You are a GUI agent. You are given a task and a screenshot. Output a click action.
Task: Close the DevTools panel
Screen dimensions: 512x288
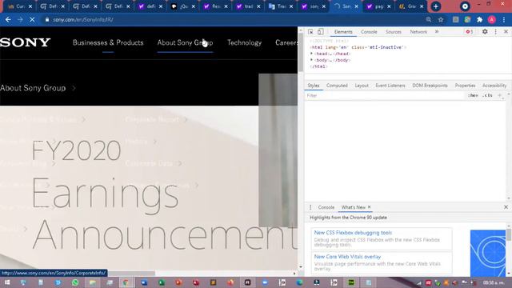[x=506, y=32]
